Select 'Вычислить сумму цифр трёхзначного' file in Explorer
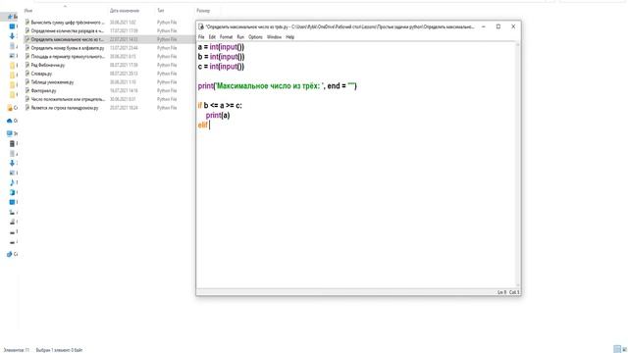Screen dimensions: 628x353 point(68,23)
